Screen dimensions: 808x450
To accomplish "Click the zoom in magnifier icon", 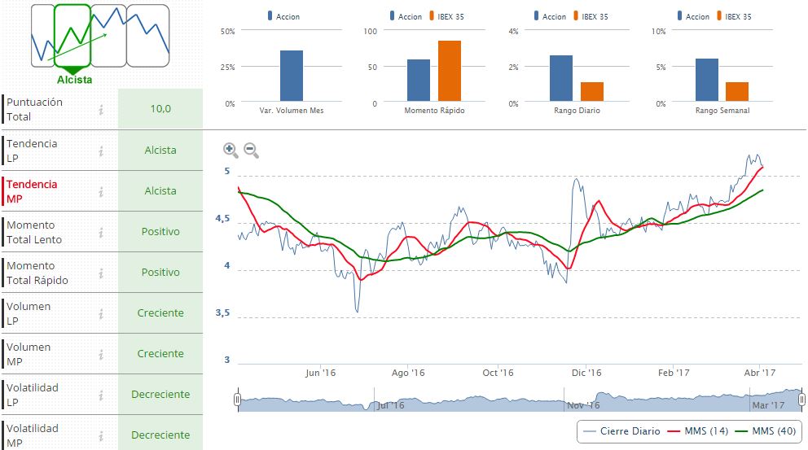I will coord(231,150).
